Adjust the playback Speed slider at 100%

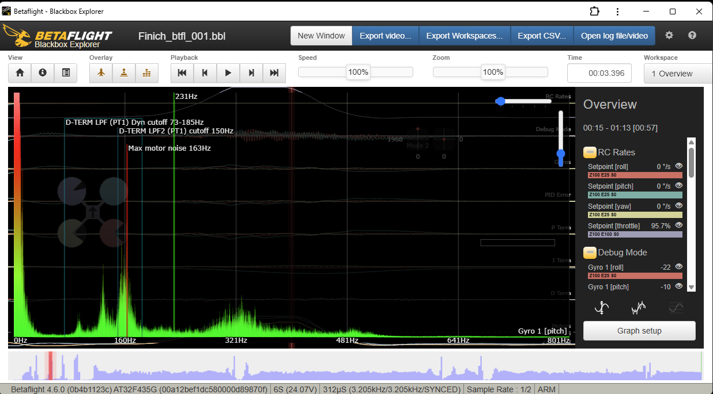358,72
